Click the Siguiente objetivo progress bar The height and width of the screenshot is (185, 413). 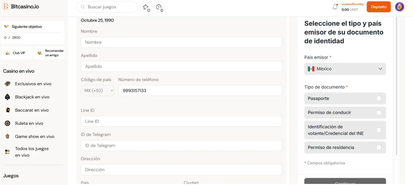[x=32, y=32]
